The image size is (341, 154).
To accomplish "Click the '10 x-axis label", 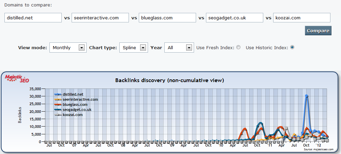I will point(221,145).
